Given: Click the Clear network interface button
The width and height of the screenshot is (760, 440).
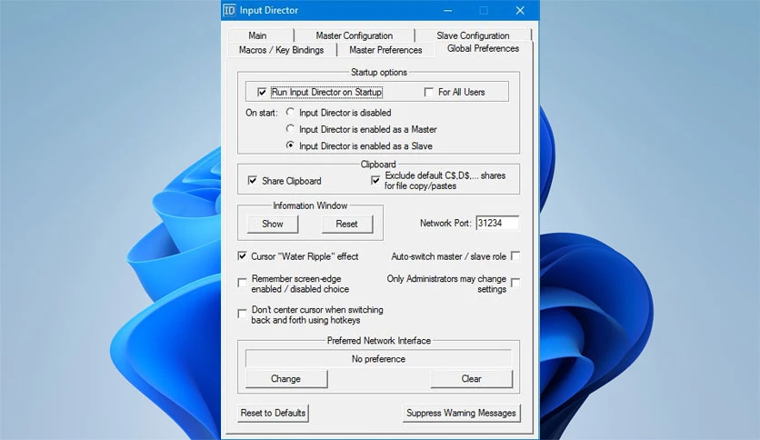Looking at the screenshot, I should tap(471, 379).
